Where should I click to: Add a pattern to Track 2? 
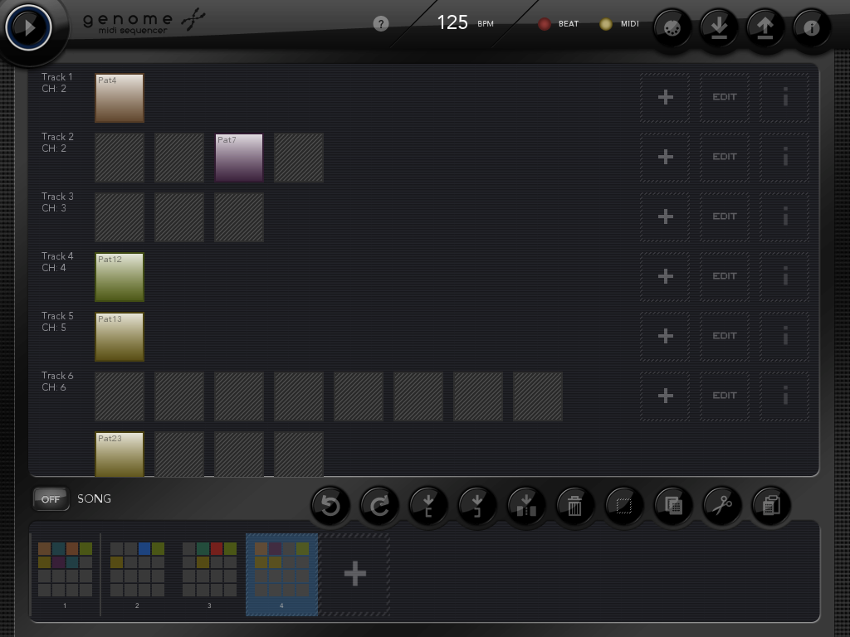coord(665,157)
